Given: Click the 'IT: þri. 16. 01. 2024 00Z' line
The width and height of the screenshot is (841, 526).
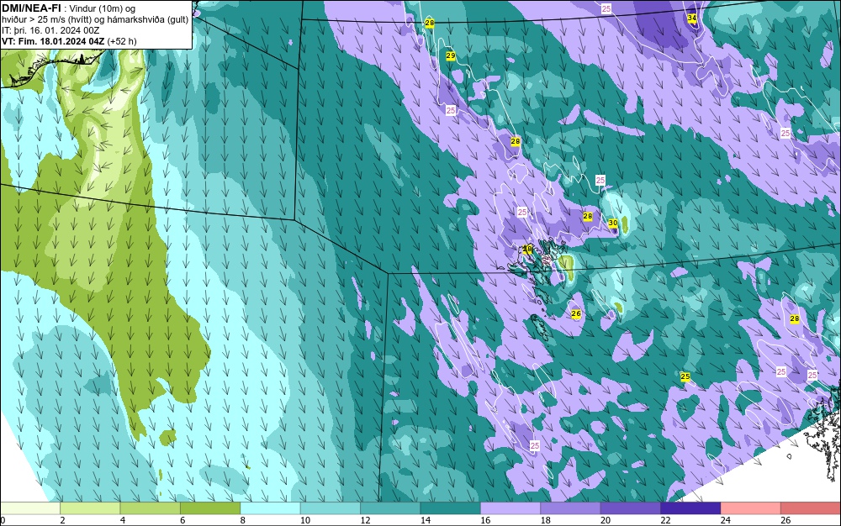Looking at the screenshot, I should pyautogui.click(x=50, y=30).
